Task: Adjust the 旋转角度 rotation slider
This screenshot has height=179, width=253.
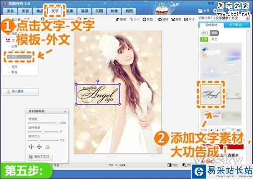Action: click(43, 132)
